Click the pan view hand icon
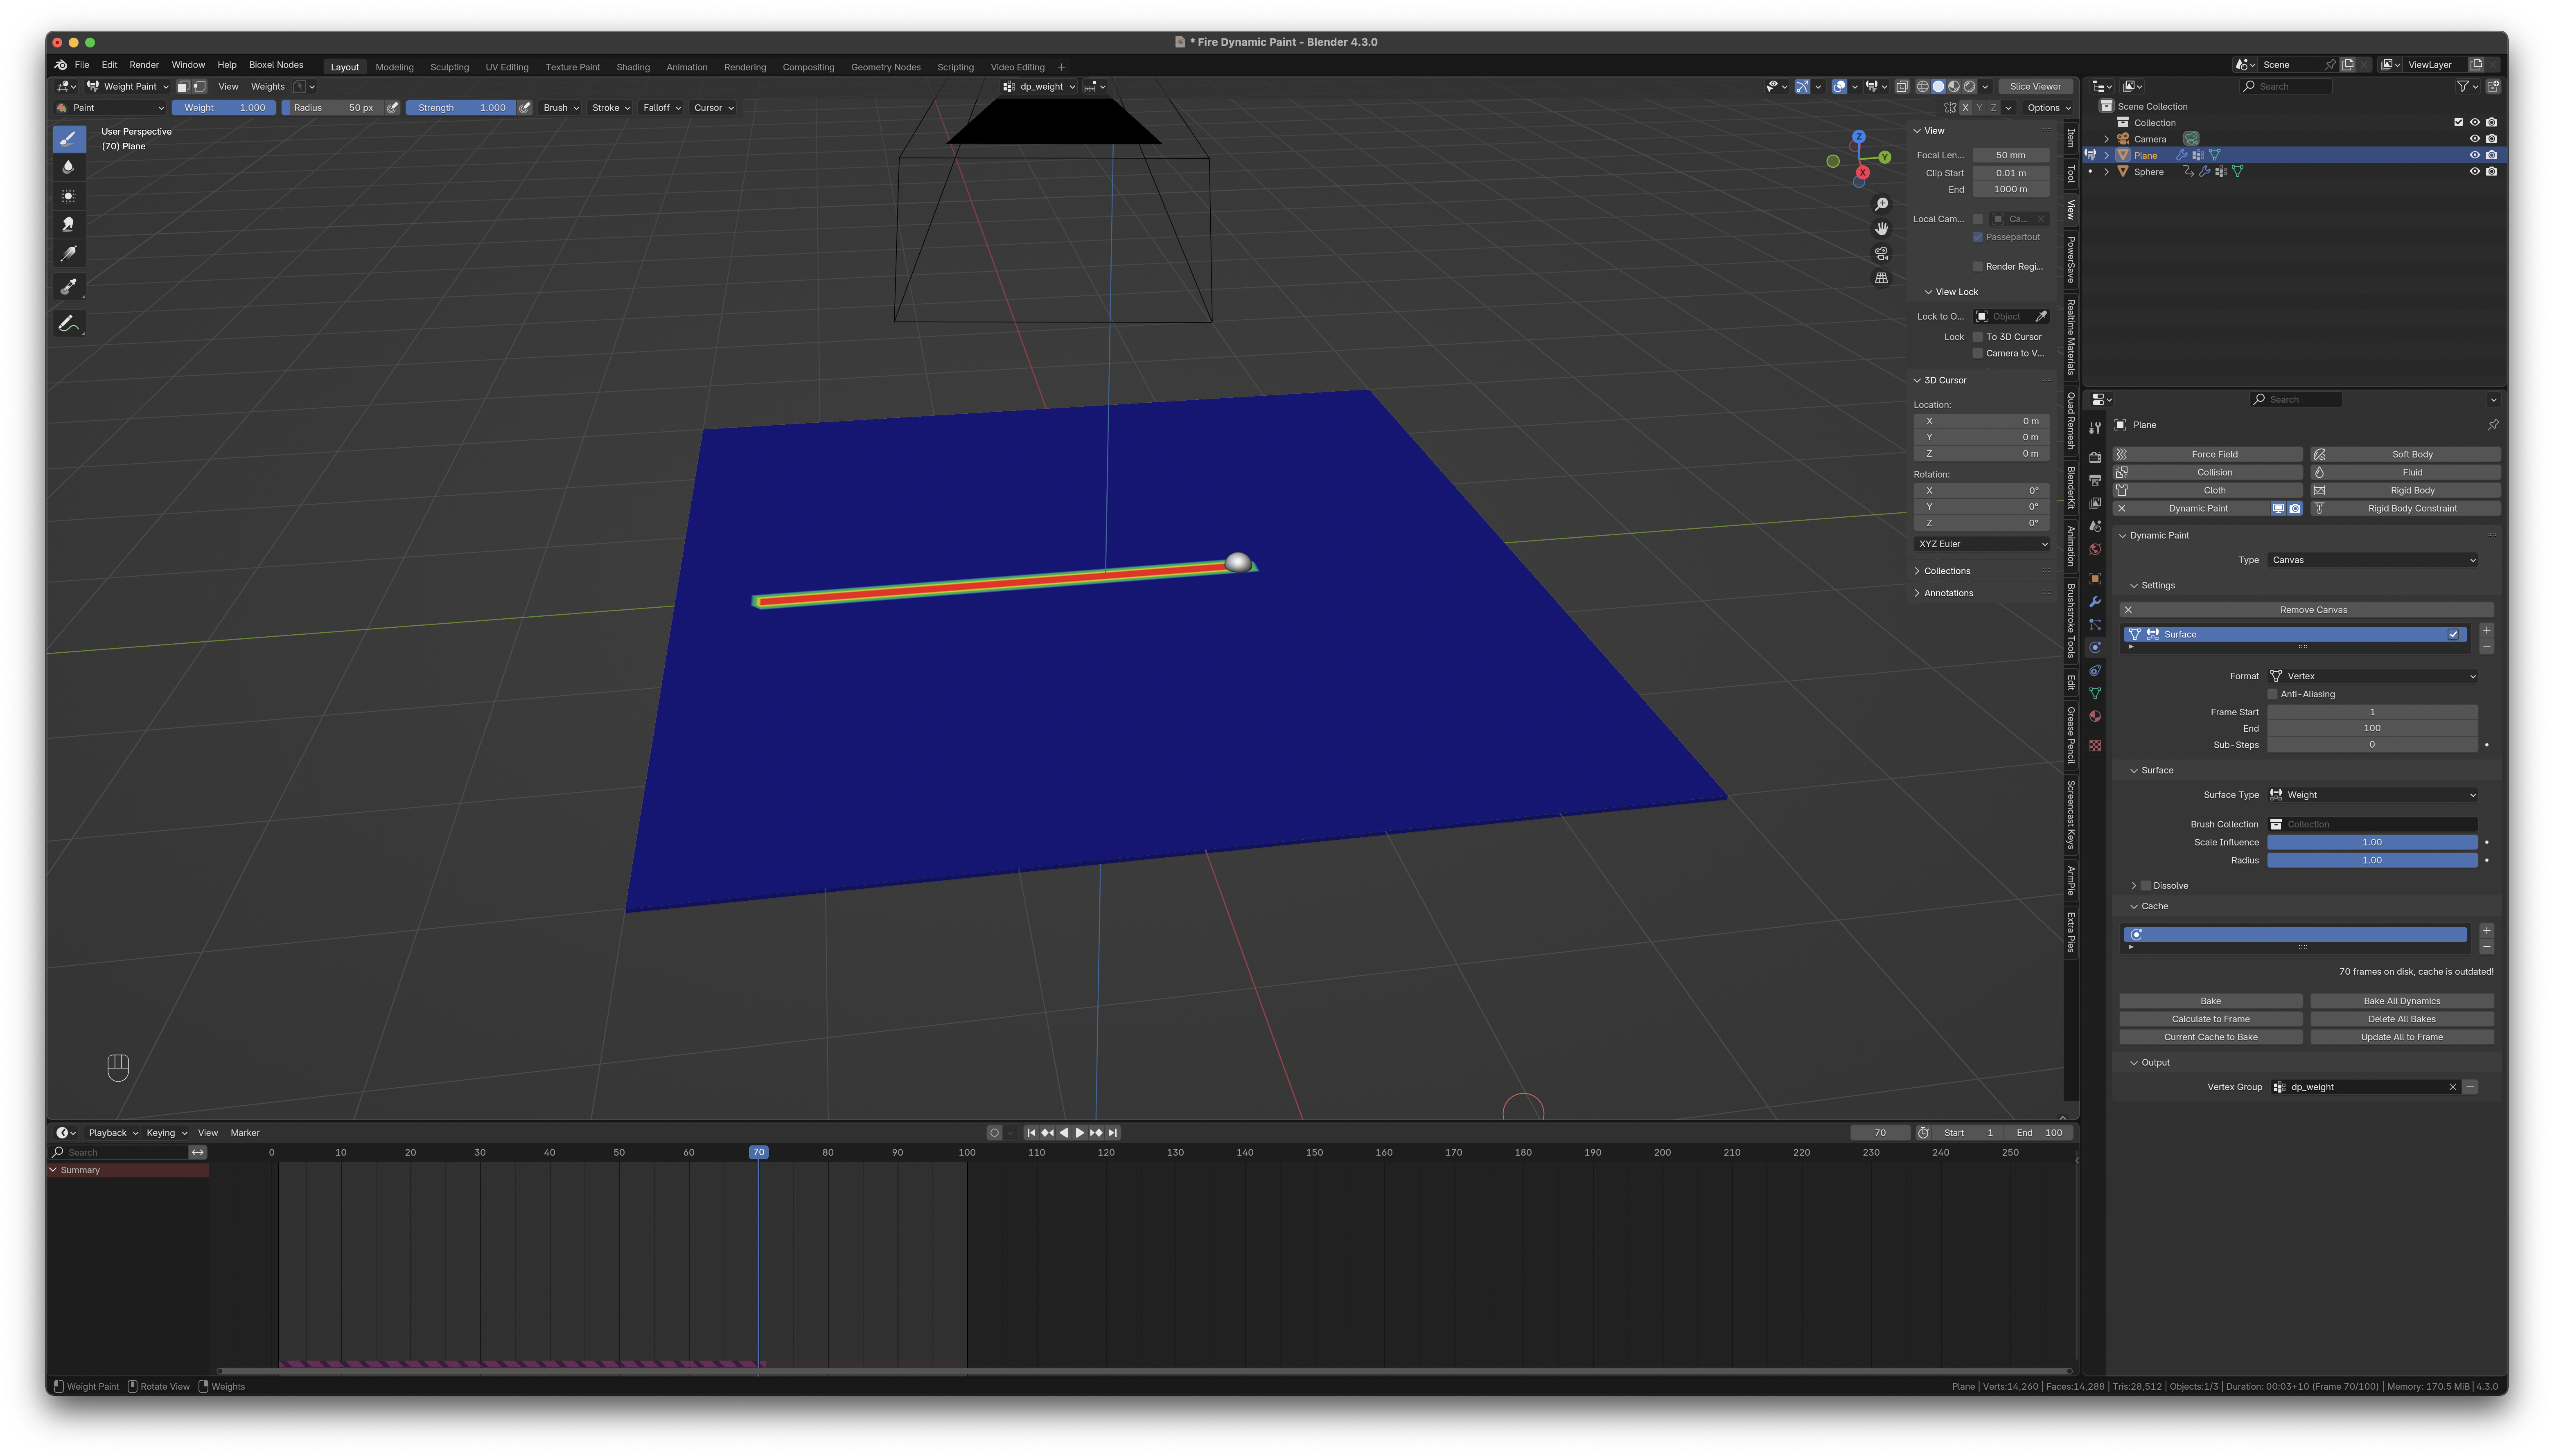This screenshot has height=1456, width=2554. tap(1881, 229)
